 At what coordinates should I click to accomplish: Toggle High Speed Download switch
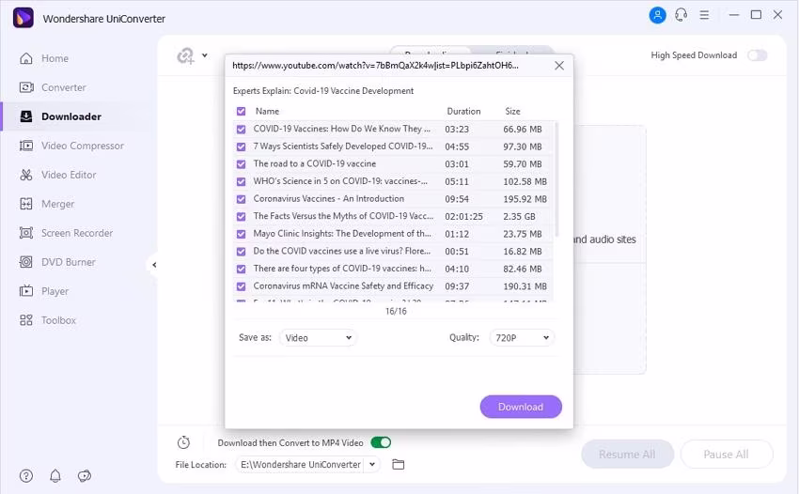758,55
